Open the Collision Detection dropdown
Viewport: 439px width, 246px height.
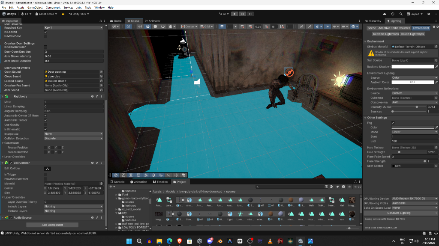(74, 138)
